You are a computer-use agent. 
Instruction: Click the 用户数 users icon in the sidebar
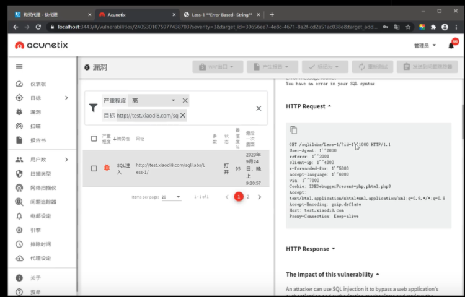19,160
